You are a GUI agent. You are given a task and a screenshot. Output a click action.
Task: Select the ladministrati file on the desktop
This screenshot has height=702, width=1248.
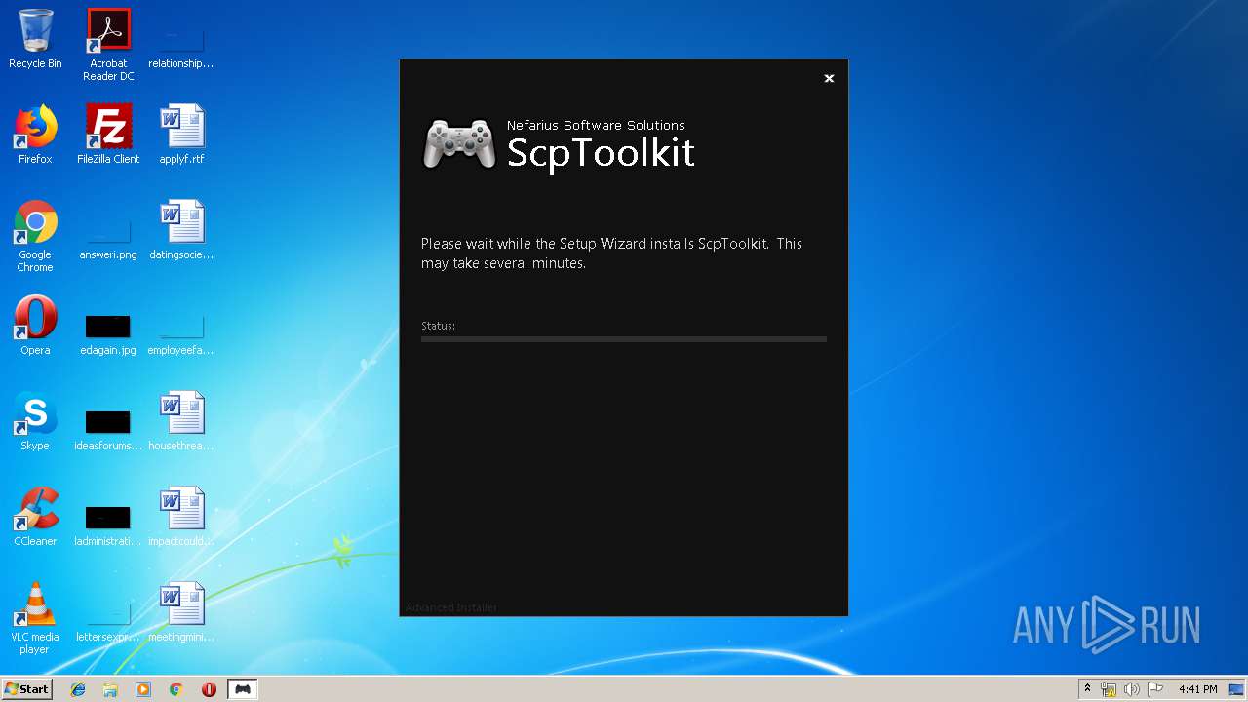(108, 525)
